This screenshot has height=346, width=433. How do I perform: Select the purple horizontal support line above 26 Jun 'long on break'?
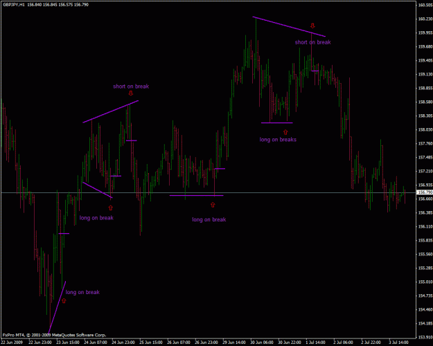pos(196,195)
